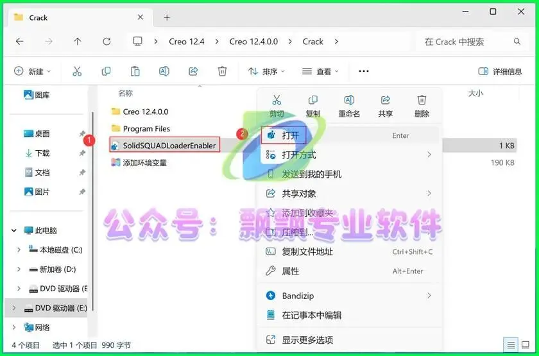Switch to large thumbnails view in status bar
539x356 pixels.
(526, 344)
